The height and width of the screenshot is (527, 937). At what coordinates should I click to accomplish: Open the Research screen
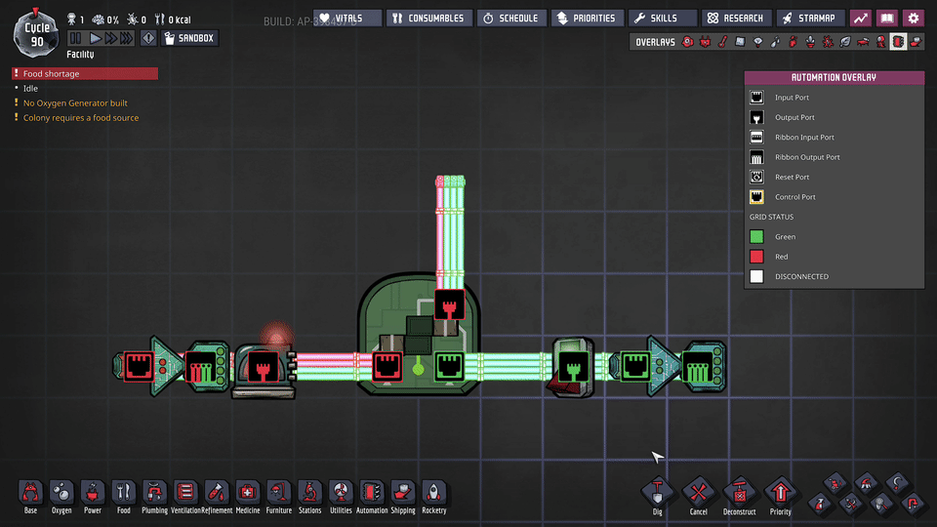736,18
